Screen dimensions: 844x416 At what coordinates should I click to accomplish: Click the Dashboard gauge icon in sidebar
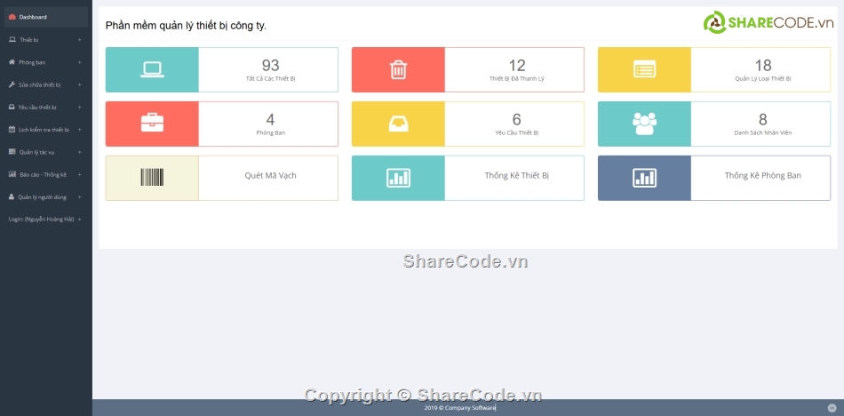(12, 17)
